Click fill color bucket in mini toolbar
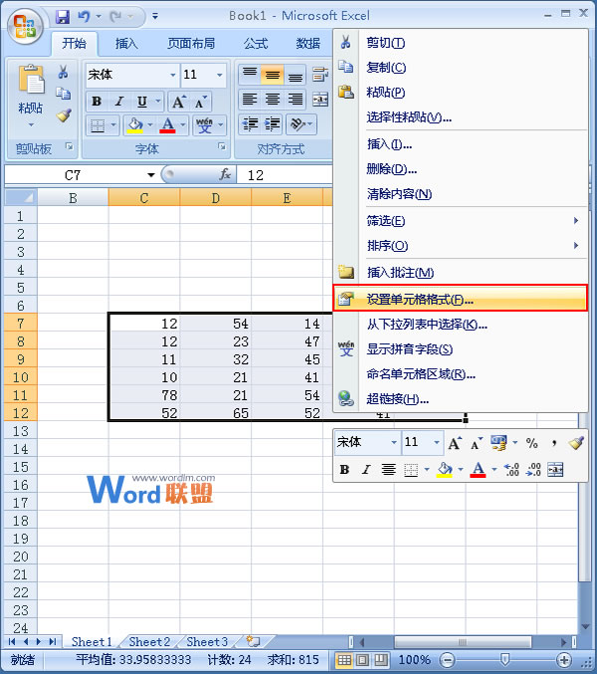The image size is (597, 674). tap(444, 469)
